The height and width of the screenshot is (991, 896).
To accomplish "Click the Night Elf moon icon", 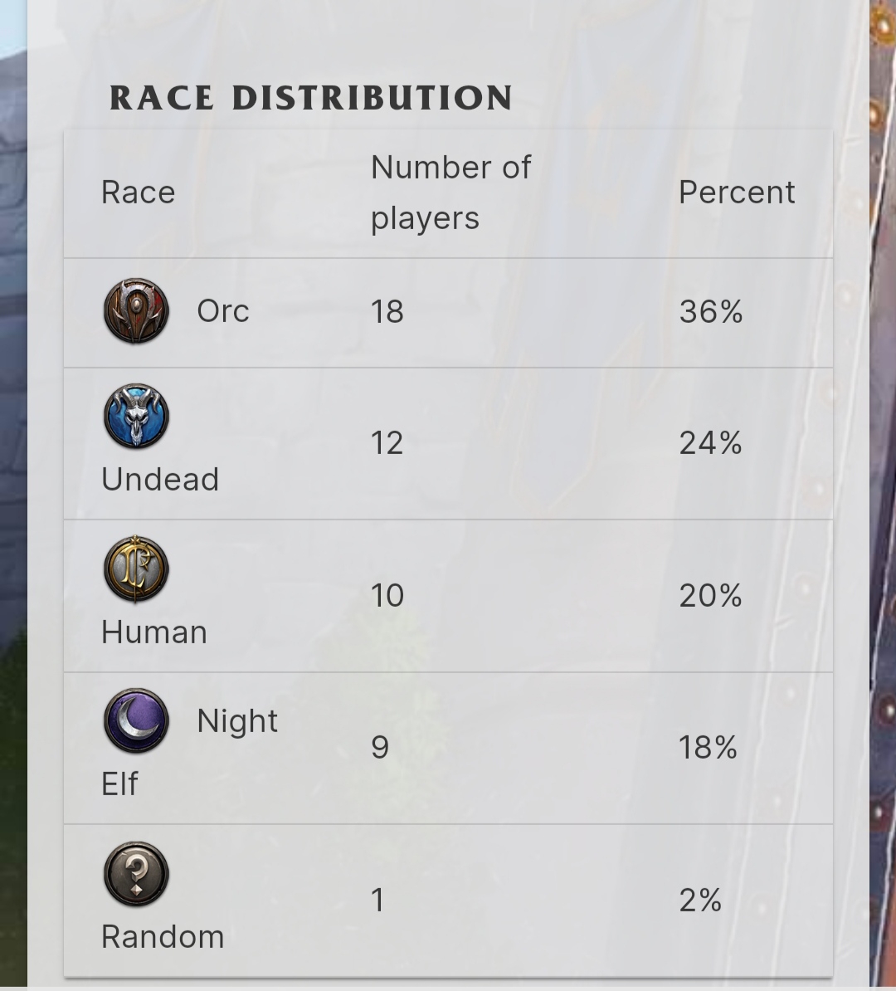I will pos(137,720).
